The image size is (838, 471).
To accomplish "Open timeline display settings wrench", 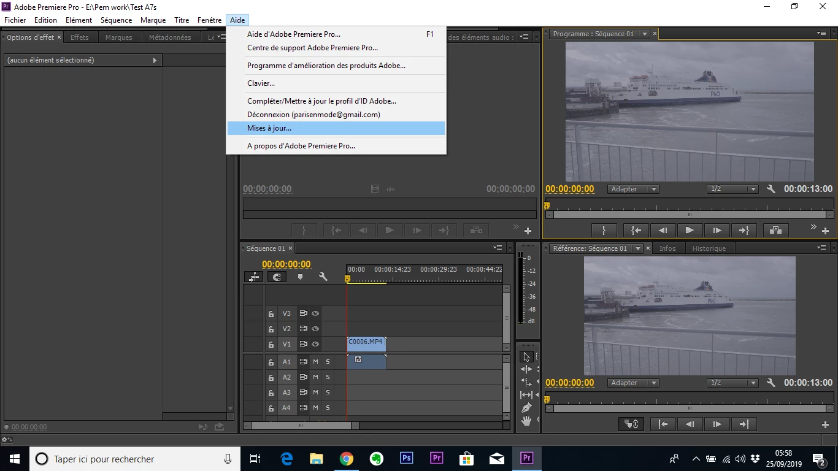I will (x=323, y=277).
